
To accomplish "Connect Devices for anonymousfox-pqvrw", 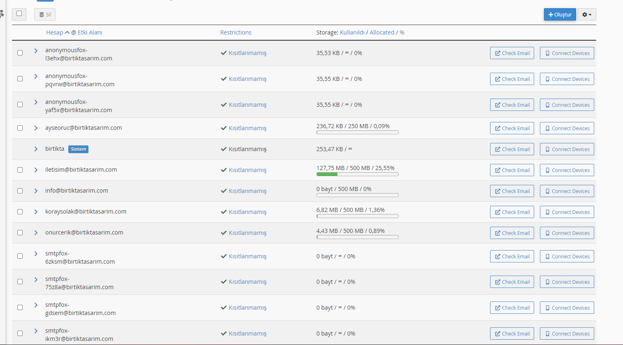I will tap(567, 79).
